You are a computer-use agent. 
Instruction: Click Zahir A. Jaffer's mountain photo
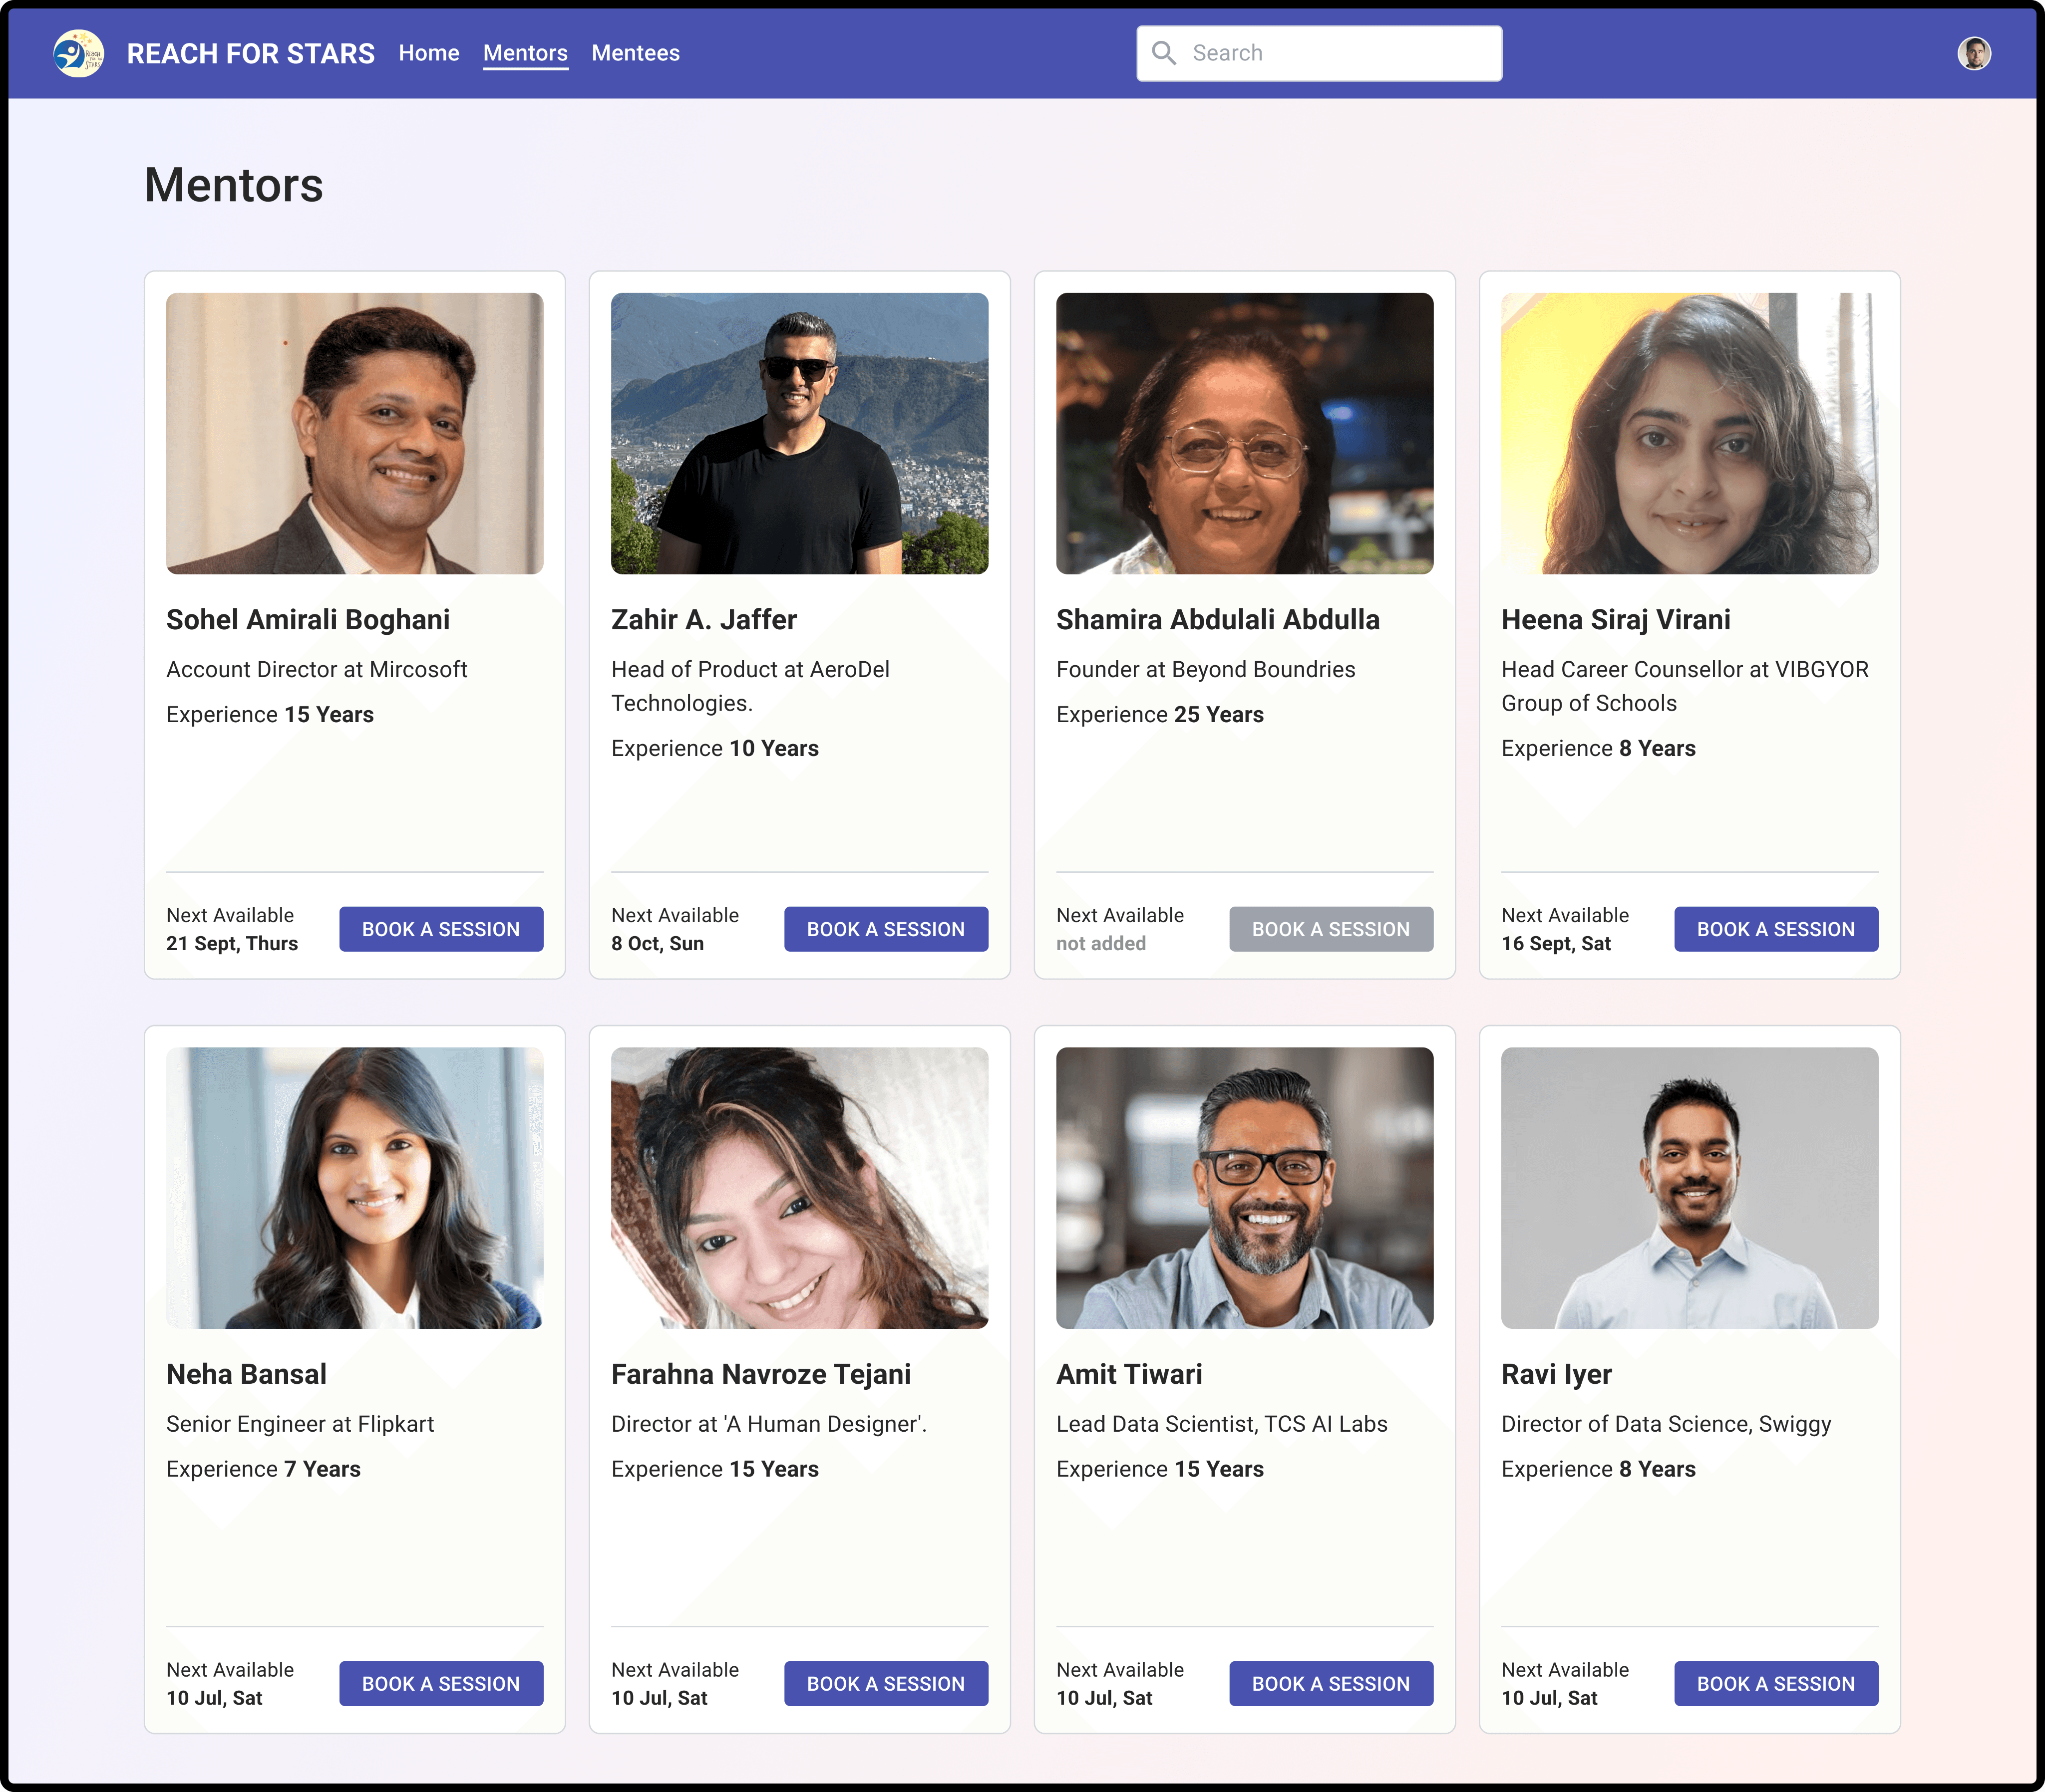(799, 433)
